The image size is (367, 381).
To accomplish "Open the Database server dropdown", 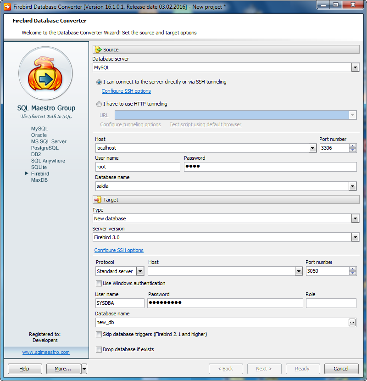I will pos(355,67).
